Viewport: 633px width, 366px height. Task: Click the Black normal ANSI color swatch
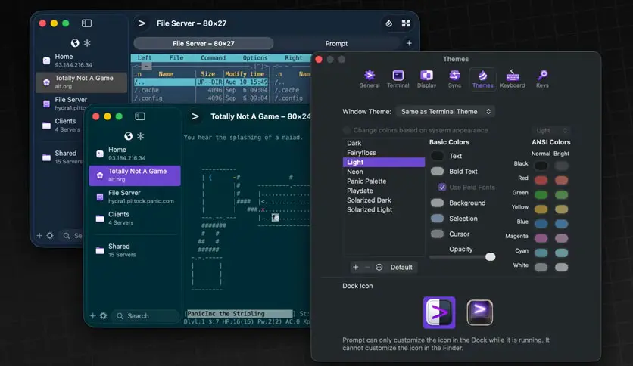541,166
